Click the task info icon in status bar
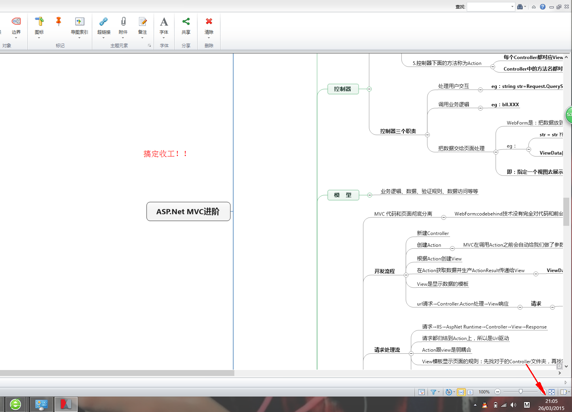The image size is (572, 412). 422,392
